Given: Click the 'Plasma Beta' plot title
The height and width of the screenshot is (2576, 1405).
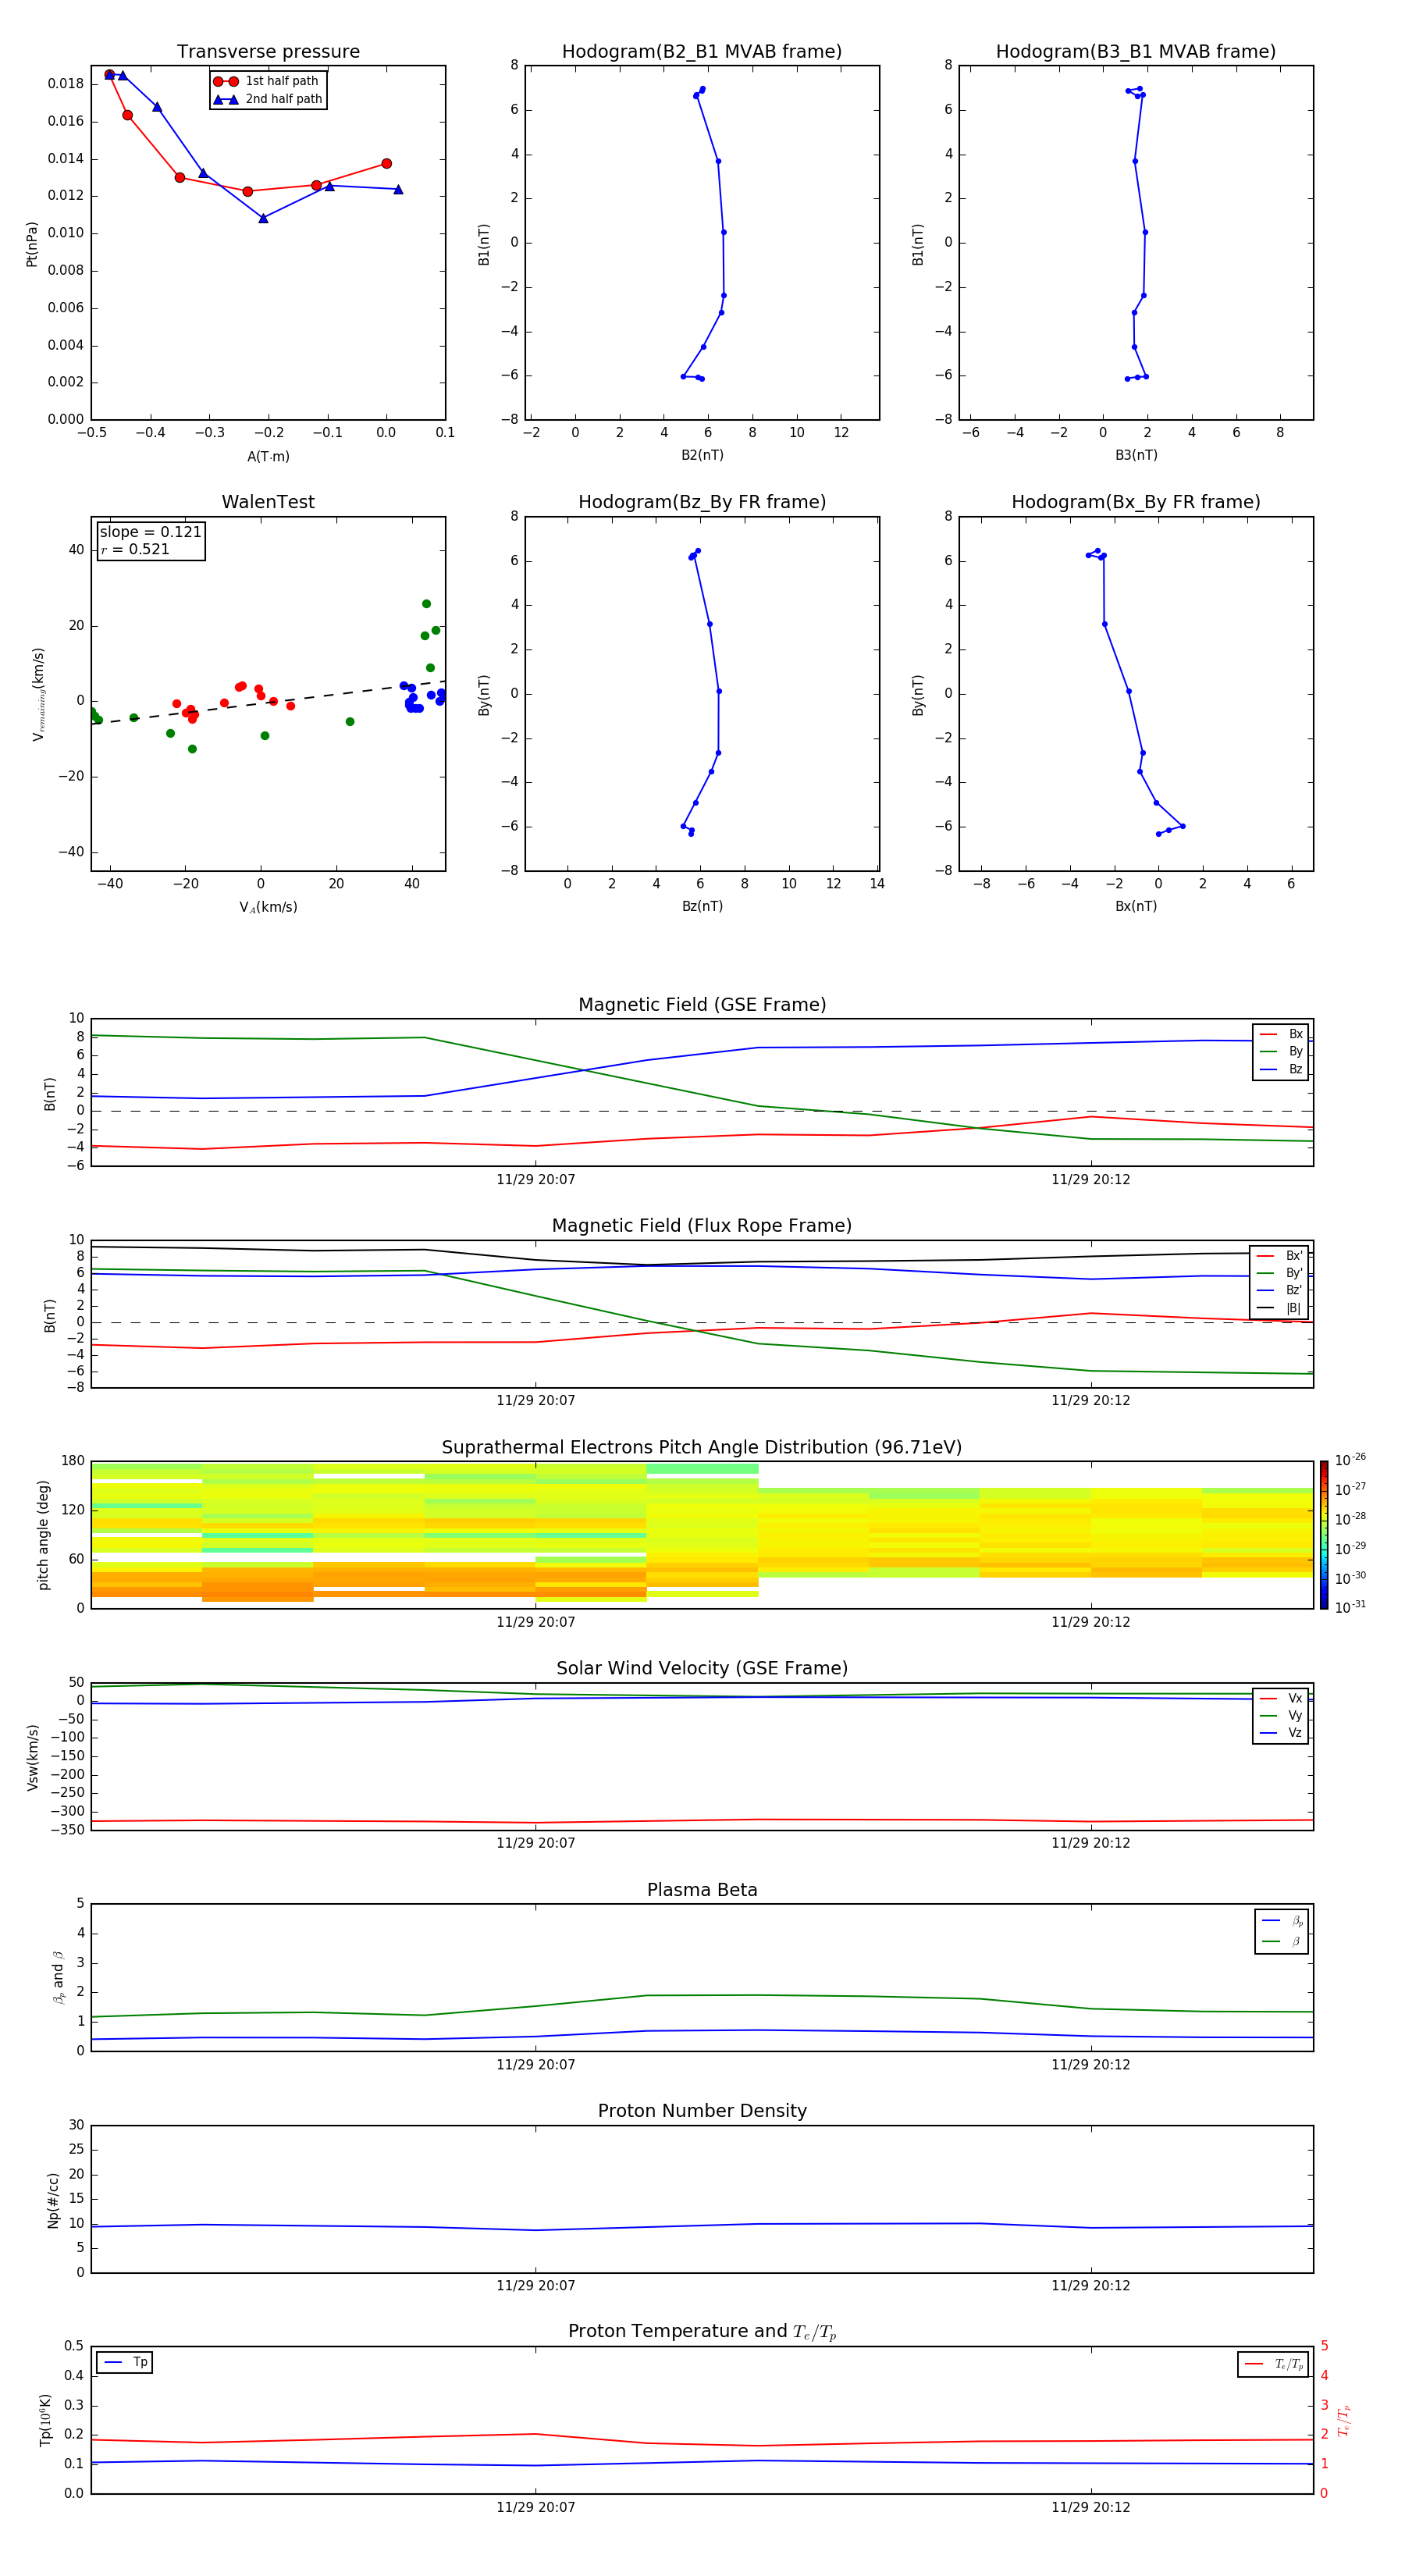Looking at the screenshot, I should (x=702, y=1890).
